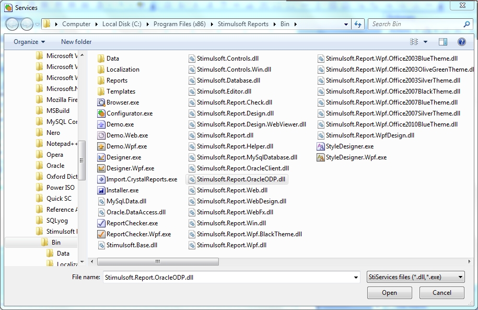Click Program Files (x86) breadcrumb

pos(180,24)
